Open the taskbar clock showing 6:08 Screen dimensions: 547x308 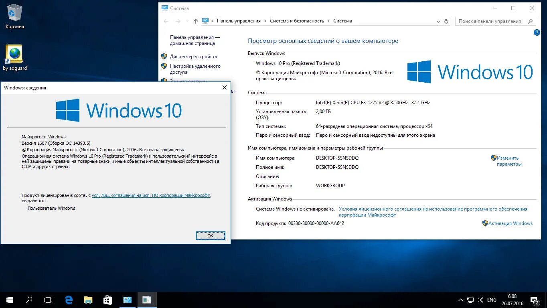pos(512,300)
